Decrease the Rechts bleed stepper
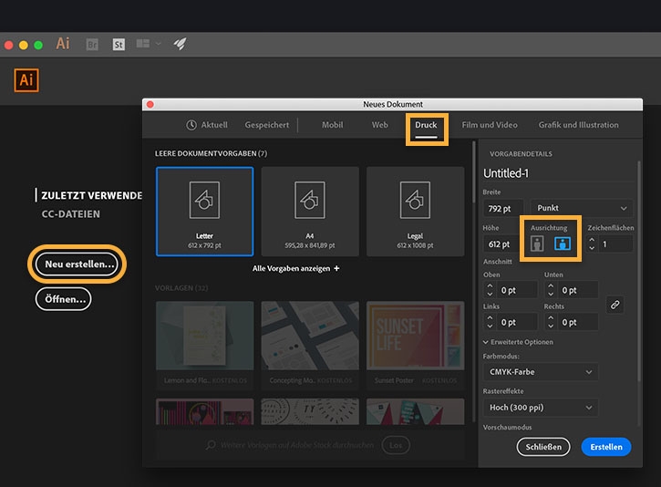 (551, 326)
